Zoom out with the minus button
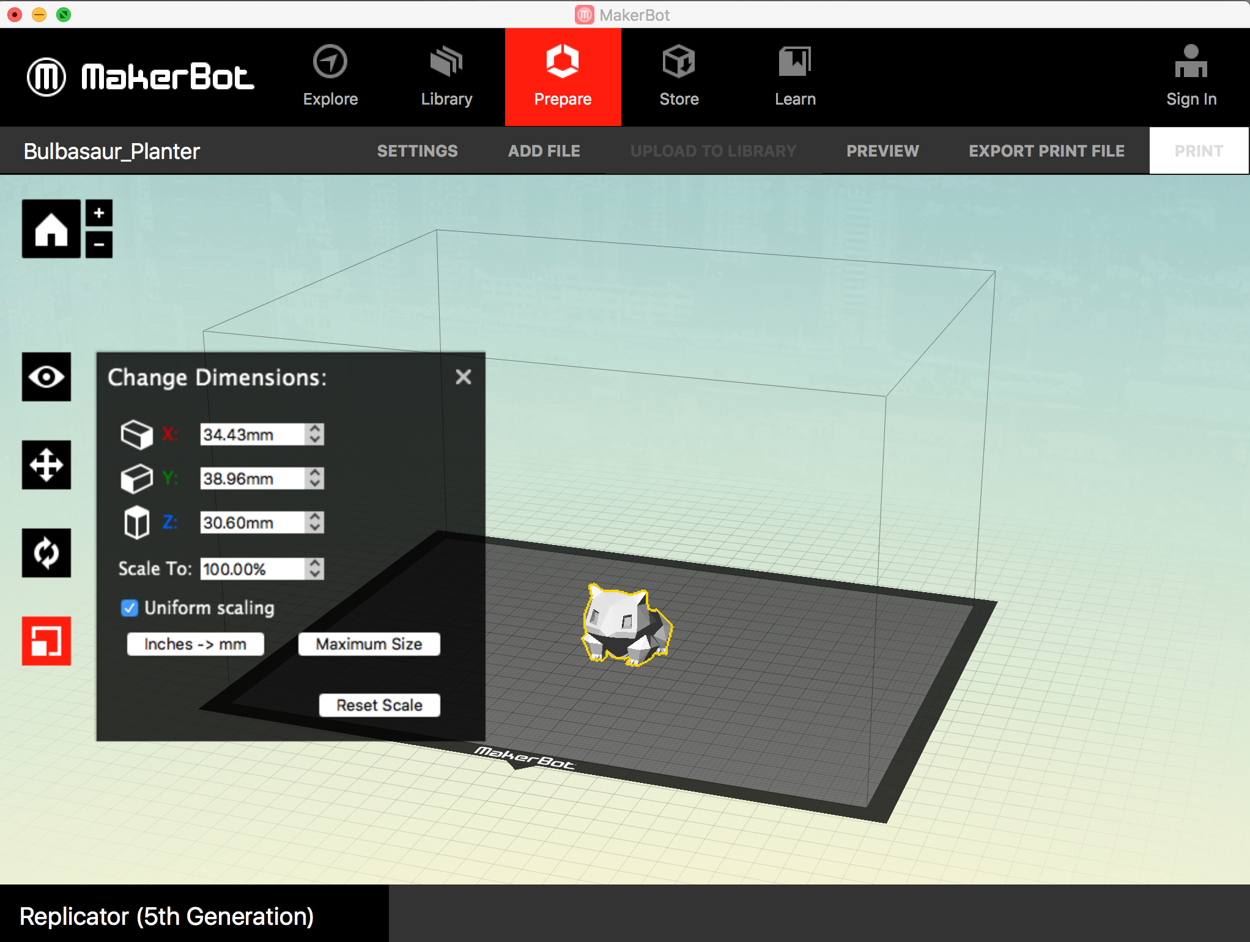Image resolution: width=1250 pixels, height=942 pixels. [99, 244]
